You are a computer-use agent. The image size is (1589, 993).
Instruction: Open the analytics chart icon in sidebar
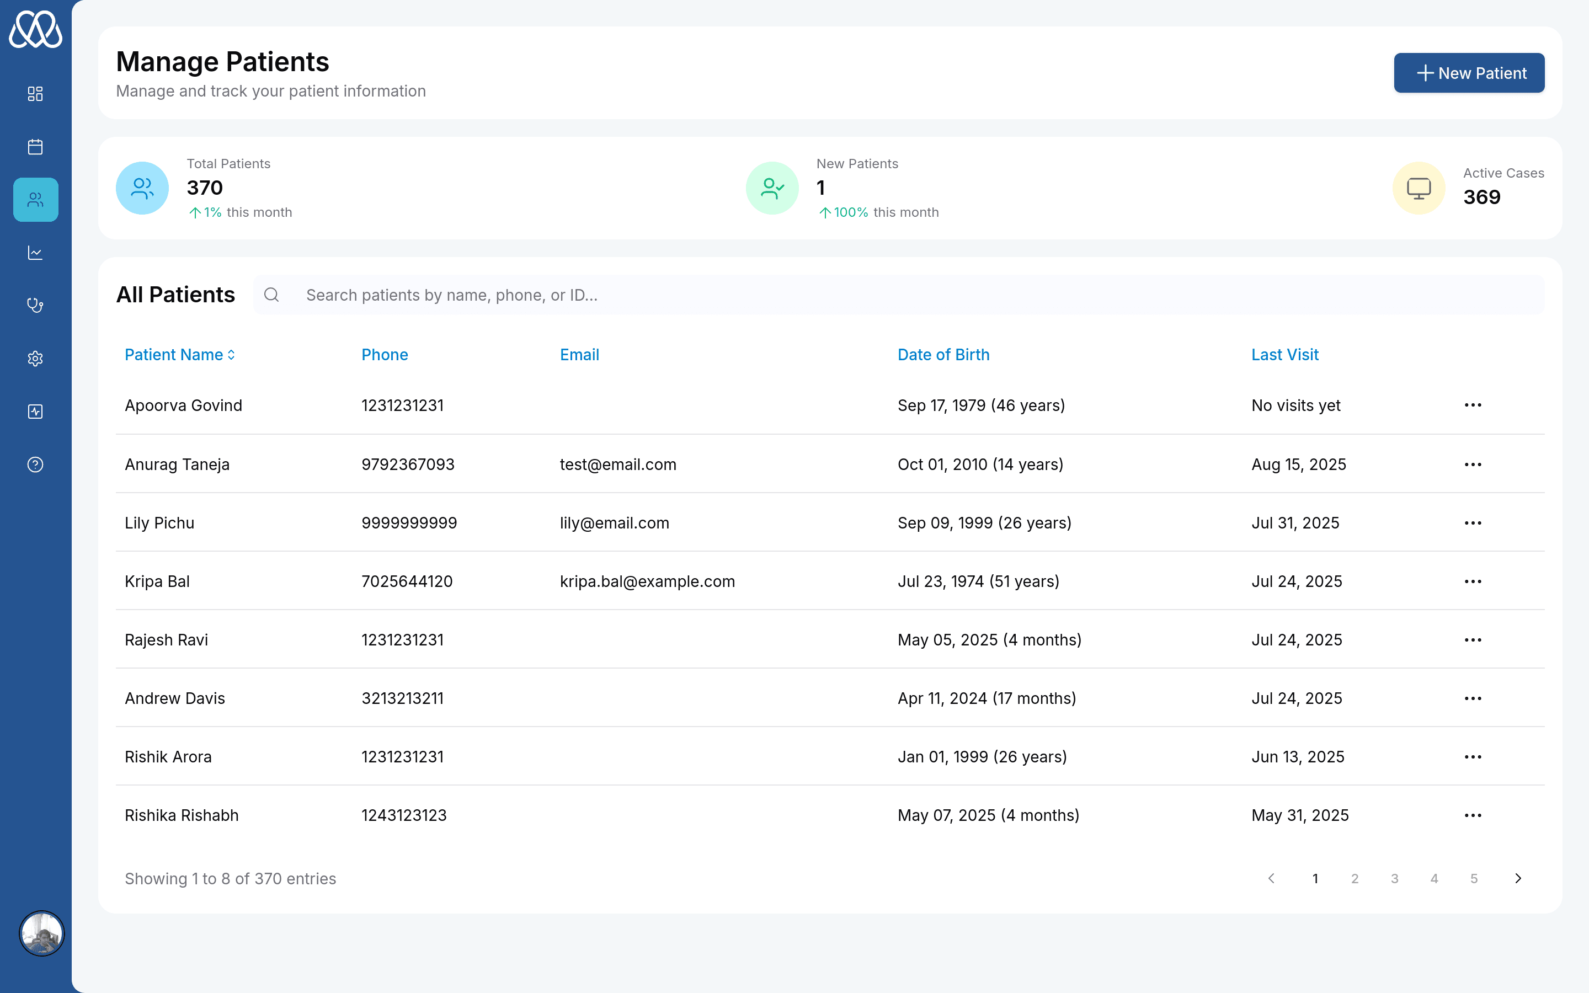click(35, 253)
